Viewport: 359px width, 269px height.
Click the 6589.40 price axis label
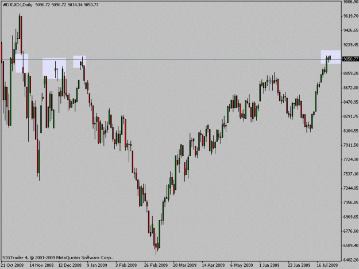[350, 245]
